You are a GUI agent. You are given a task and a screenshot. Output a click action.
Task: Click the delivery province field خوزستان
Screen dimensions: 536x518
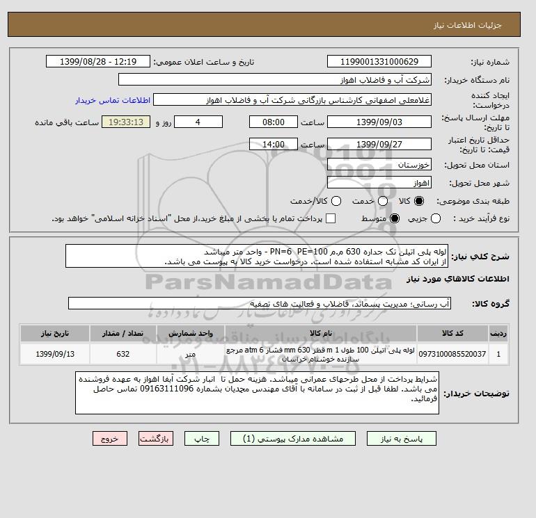click(x=379, y=165)
